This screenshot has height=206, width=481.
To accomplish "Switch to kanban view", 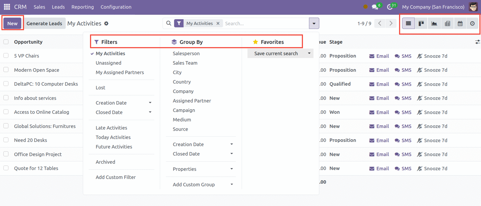I will (421, 23).
